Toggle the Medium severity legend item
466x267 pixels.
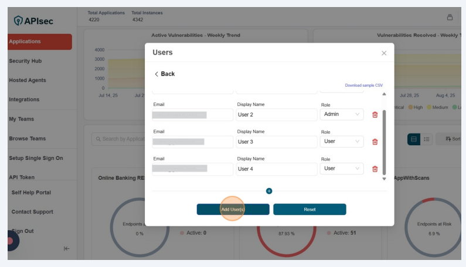point(437,107)
